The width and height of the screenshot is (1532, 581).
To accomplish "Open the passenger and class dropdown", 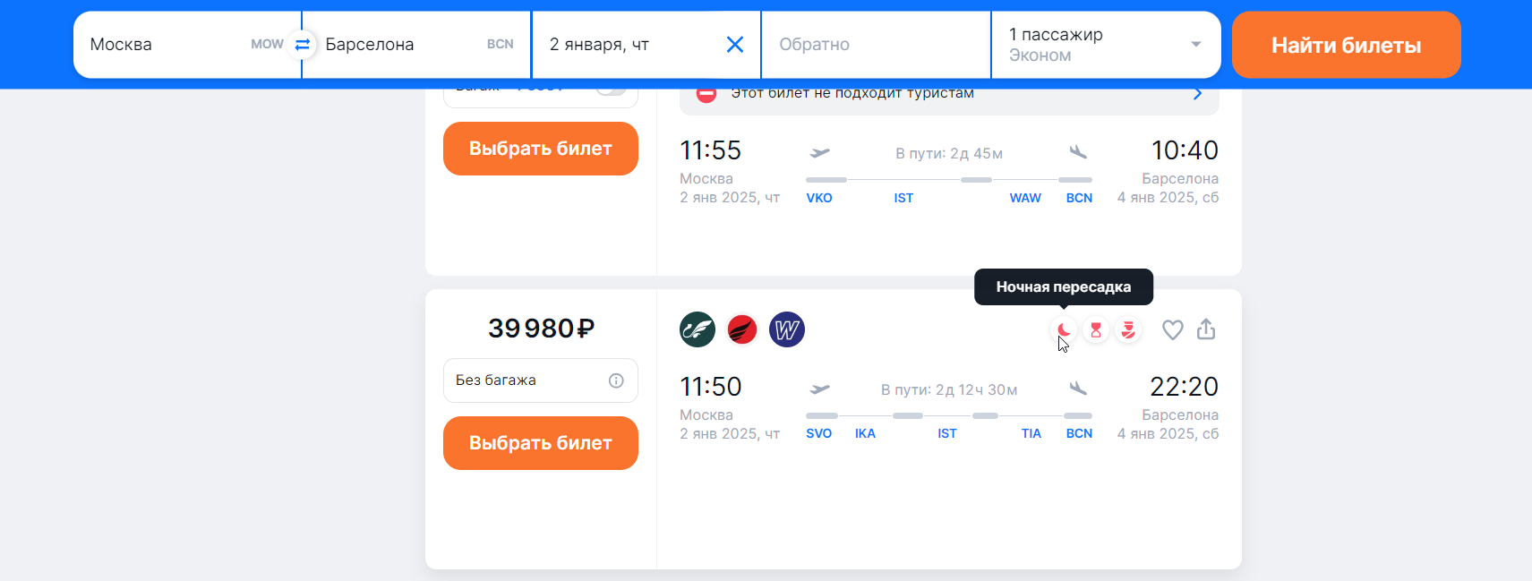I will [1107, 45].
